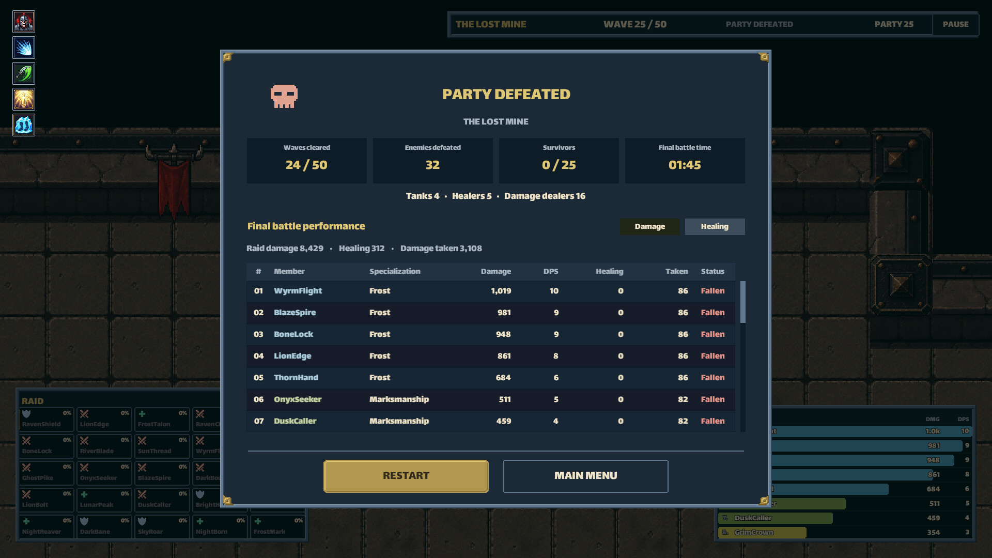
Task: Click SkyRoar shield icon in raid
Action: pos(142,521)
